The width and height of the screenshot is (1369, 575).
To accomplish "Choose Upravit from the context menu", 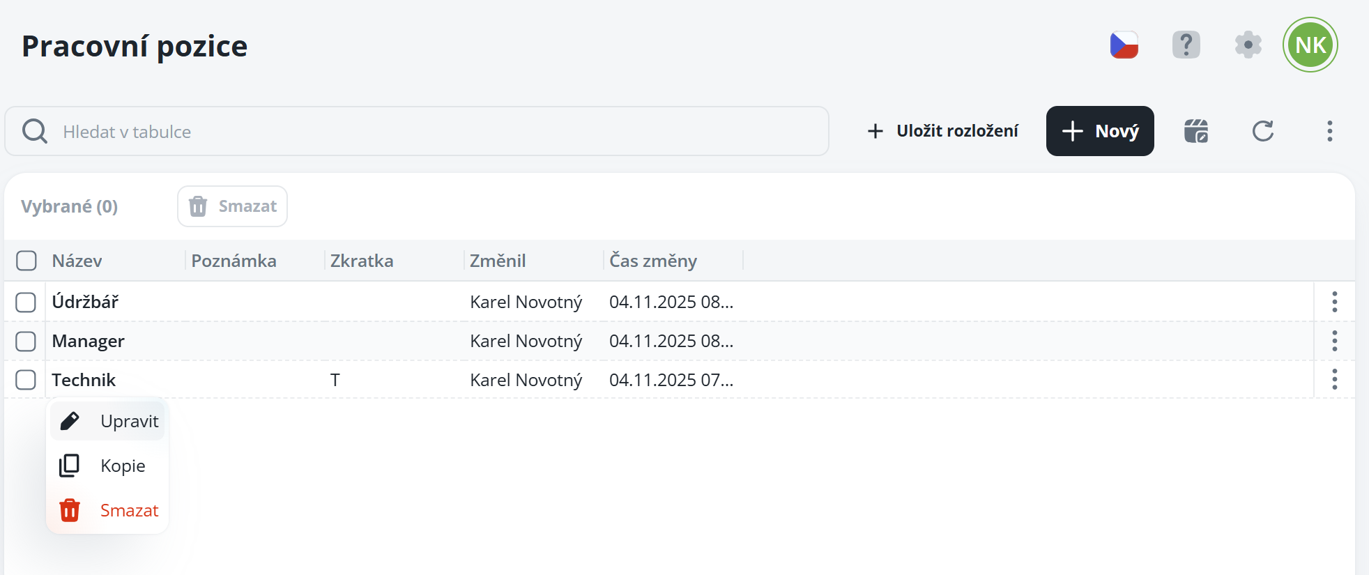I will [x=109, y=421].
